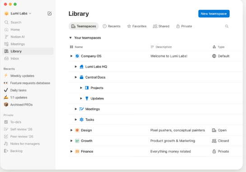
Task: Expand the Meetings teamspace row arrow
Action: pos(76,109)
